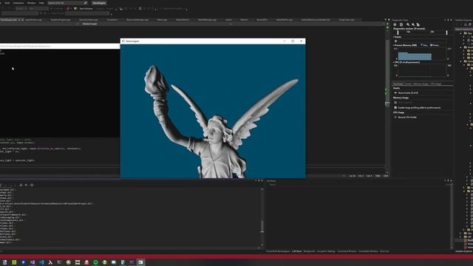Screen dimensions: 473x266
Task: Click the Output panel vertical scrollbar thumb
Action: tap(262, 226)
